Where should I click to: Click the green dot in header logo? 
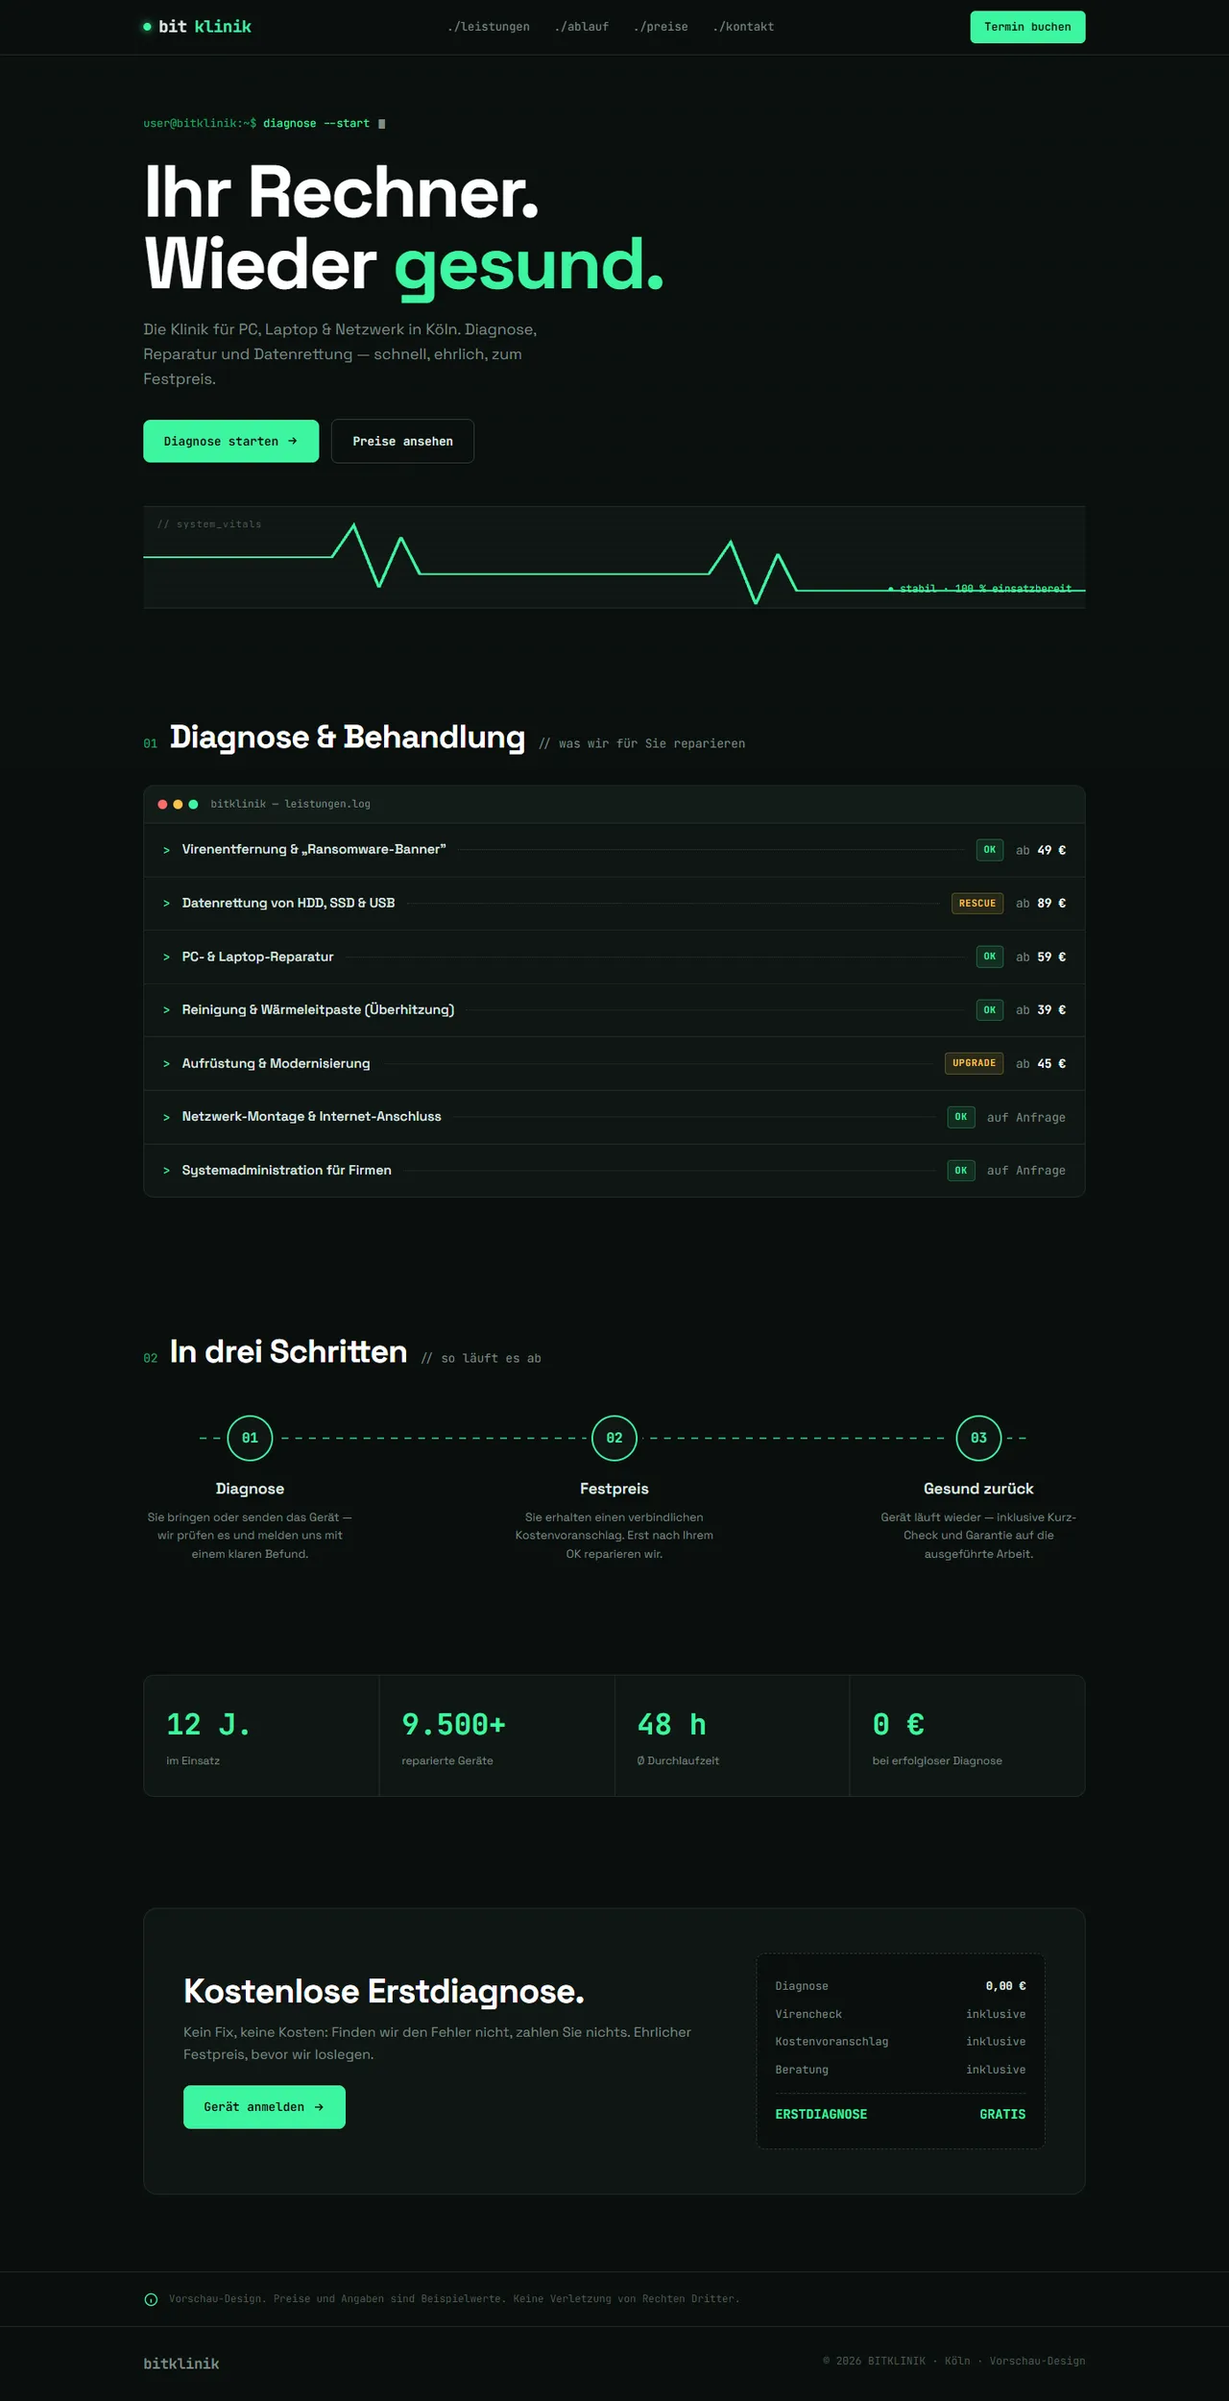click(147, 27)
